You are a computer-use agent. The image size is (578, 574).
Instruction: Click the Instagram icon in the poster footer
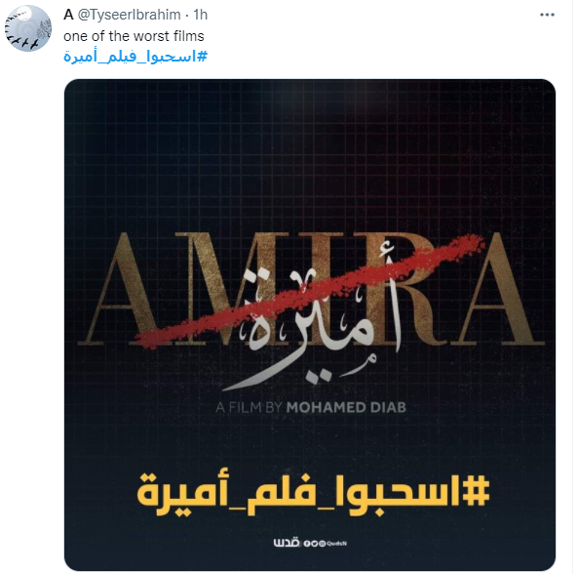tap(322, 544)
